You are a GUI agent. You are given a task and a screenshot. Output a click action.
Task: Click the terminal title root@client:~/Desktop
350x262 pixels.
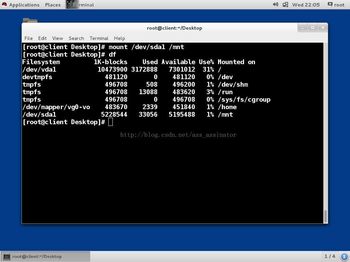(174, 28)
